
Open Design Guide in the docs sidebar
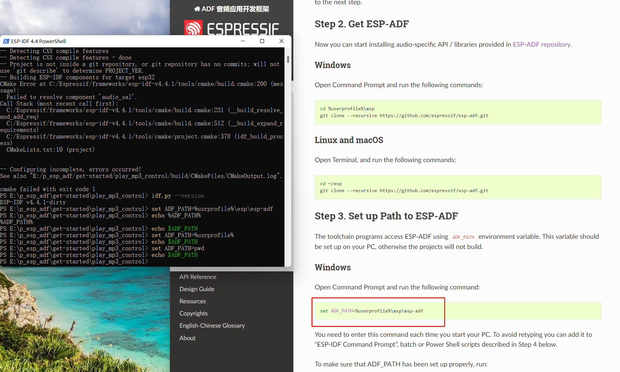(197, 289)
